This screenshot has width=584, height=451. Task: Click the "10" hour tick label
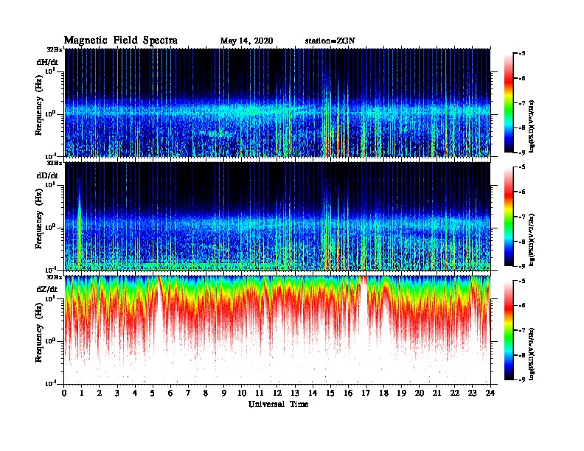point(242,394)
